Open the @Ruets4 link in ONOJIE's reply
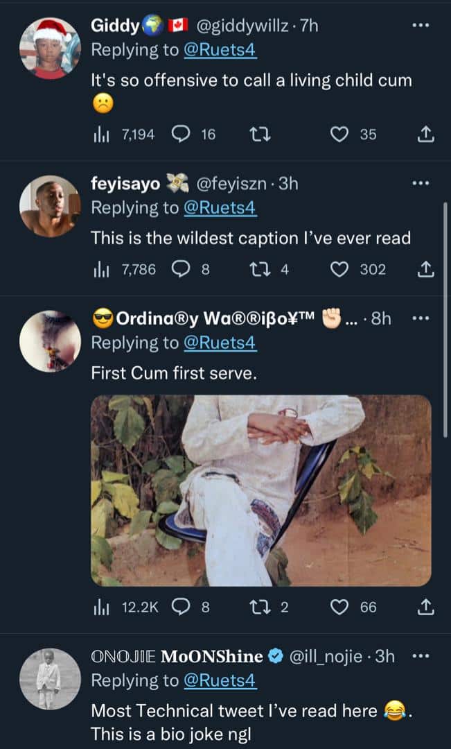 click(220, 681)
